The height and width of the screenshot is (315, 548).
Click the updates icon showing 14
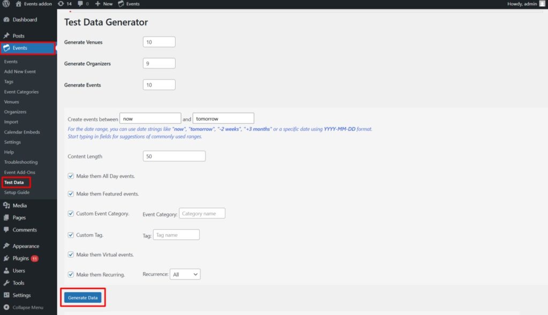point(61,4)
